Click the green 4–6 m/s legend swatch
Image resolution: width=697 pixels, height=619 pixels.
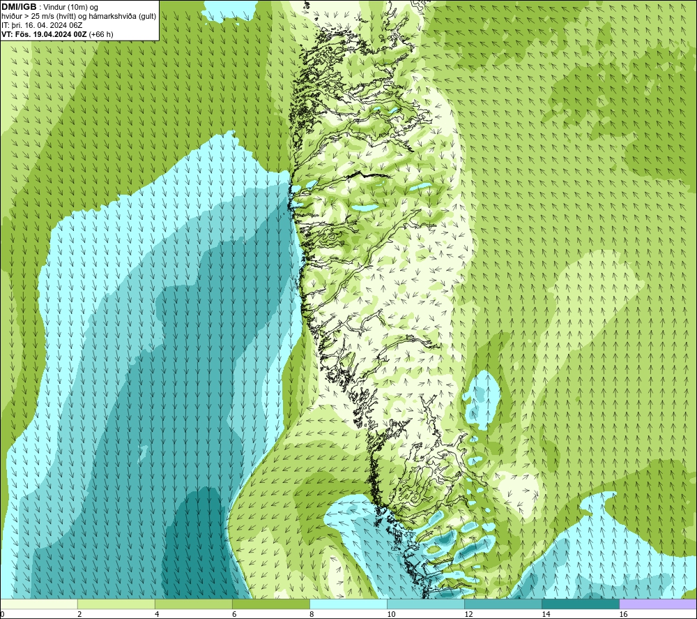[194, 604]
